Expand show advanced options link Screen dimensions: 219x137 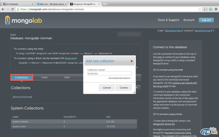(119, 78)
